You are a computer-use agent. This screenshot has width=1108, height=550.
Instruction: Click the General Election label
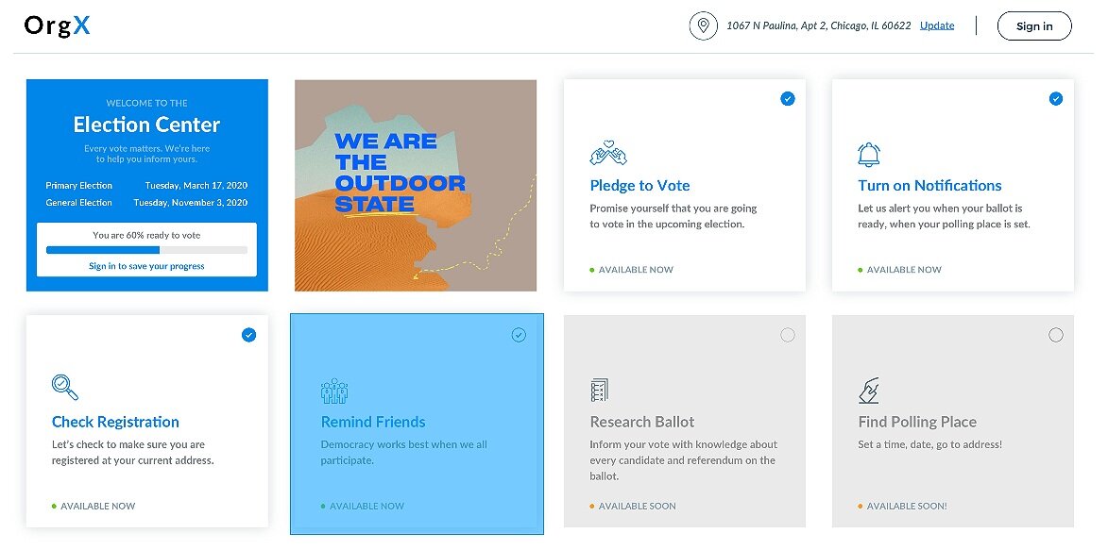[79, 203]
